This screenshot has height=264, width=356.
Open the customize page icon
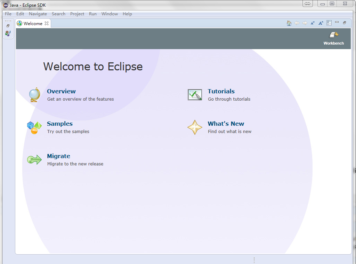tap(329, 23)
